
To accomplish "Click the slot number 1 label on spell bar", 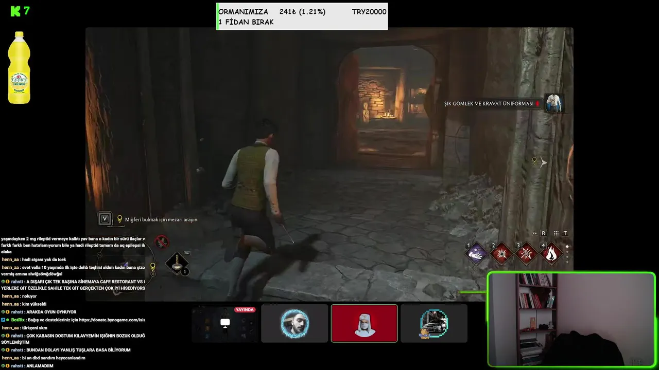I will (x=469, y=246).
